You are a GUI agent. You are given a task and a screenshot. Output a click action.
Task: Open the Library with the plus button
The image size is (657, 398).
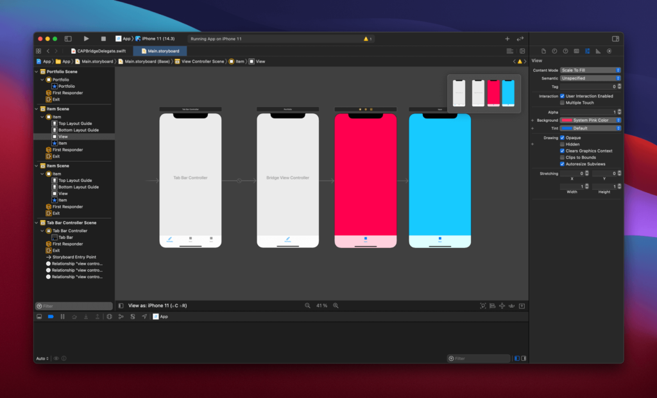508,39
